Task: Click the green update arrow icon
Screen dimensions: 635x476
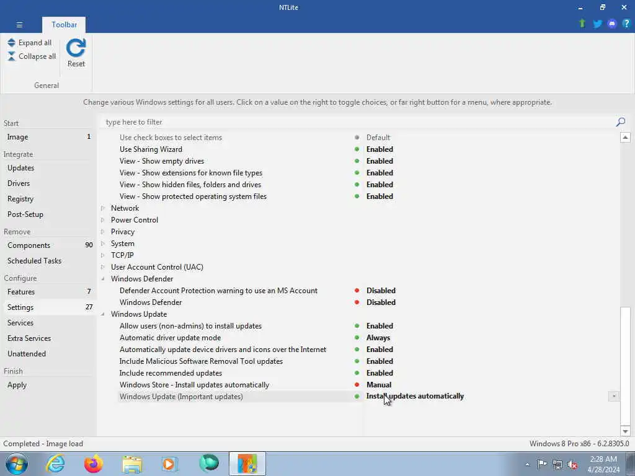Action: 582,24
